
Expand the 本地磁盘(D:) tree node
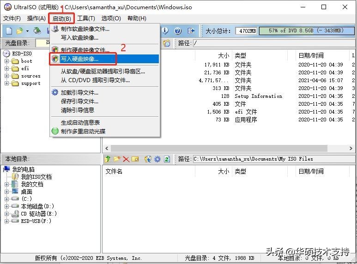(6, 206)
